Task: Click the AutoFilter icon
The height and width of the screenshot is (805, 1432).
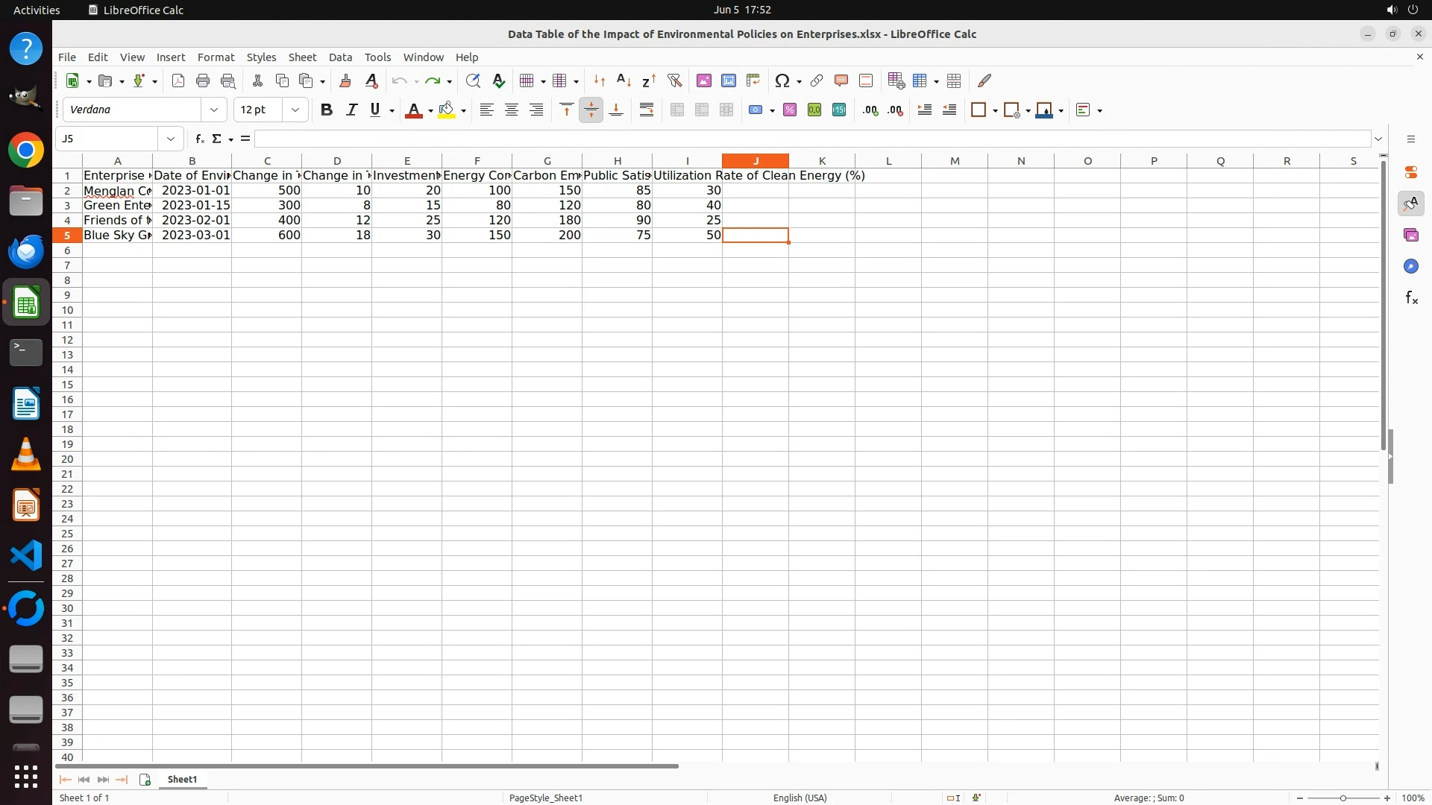Action: [674, 80]
